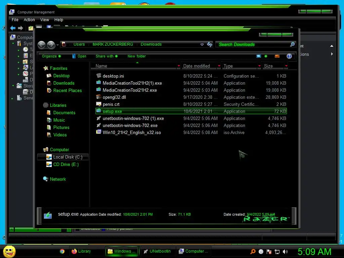Click the Recent Places icon in sidebar
The width and height of the screenshot is (344, 258).
pyautogui.click(x=49, y=90)
